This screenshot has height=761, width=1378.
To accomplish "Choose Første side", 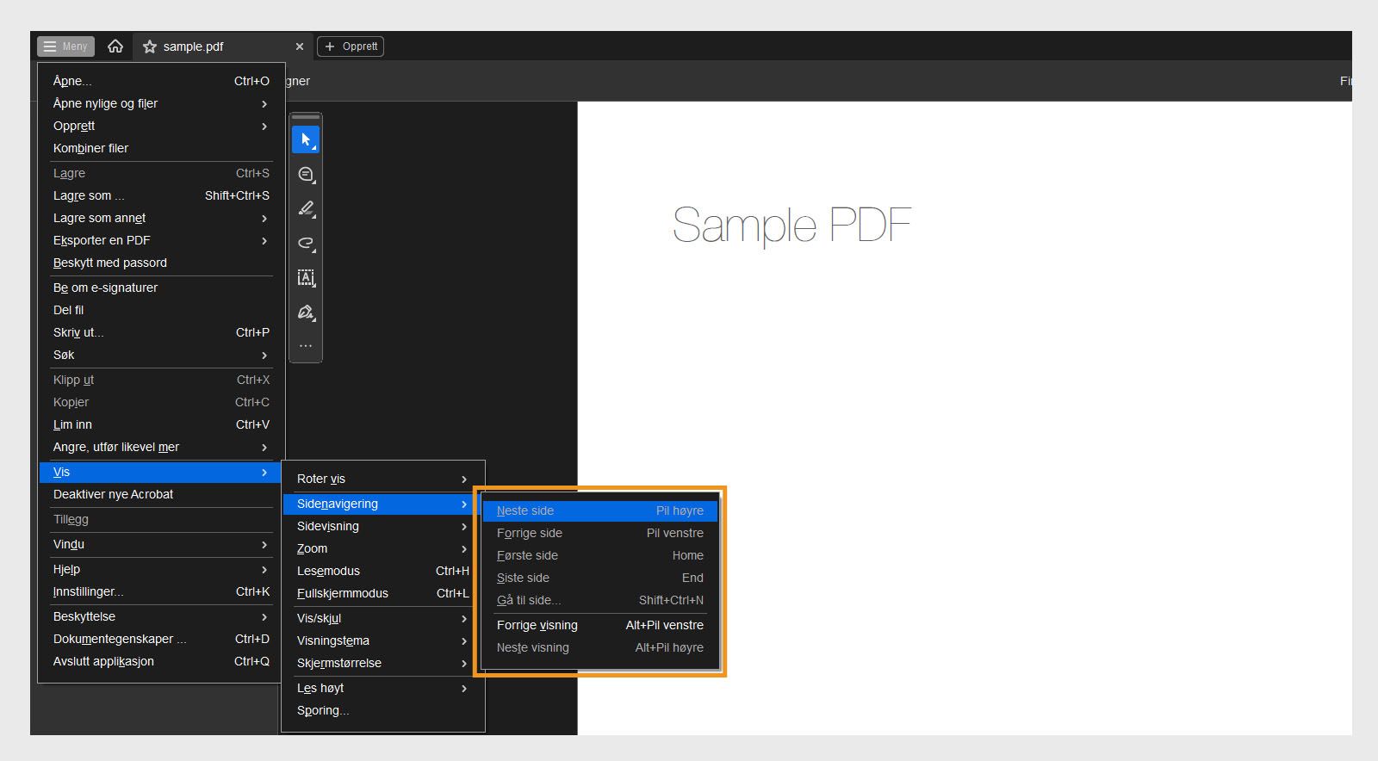I will tap(600, 555).
